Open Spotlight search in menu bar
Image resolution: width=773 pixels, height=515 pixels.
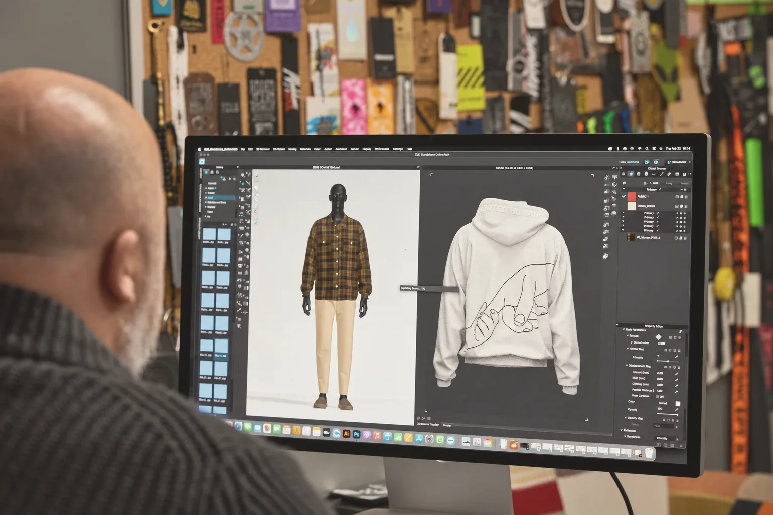click(647, 149)
